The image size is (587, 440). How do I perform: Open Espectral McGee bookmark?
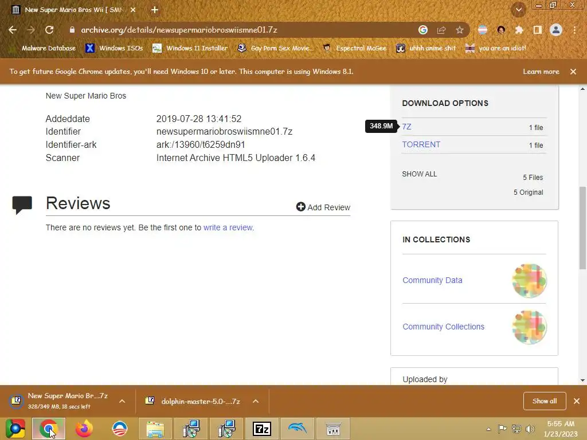(x=354, y=48)
